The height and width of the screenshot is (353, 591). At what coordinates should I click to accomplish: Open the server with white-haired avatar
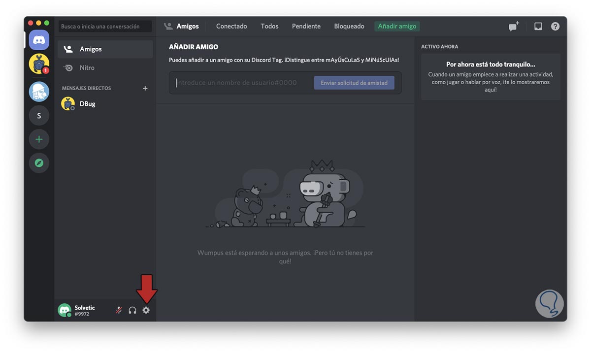[39, 91]
